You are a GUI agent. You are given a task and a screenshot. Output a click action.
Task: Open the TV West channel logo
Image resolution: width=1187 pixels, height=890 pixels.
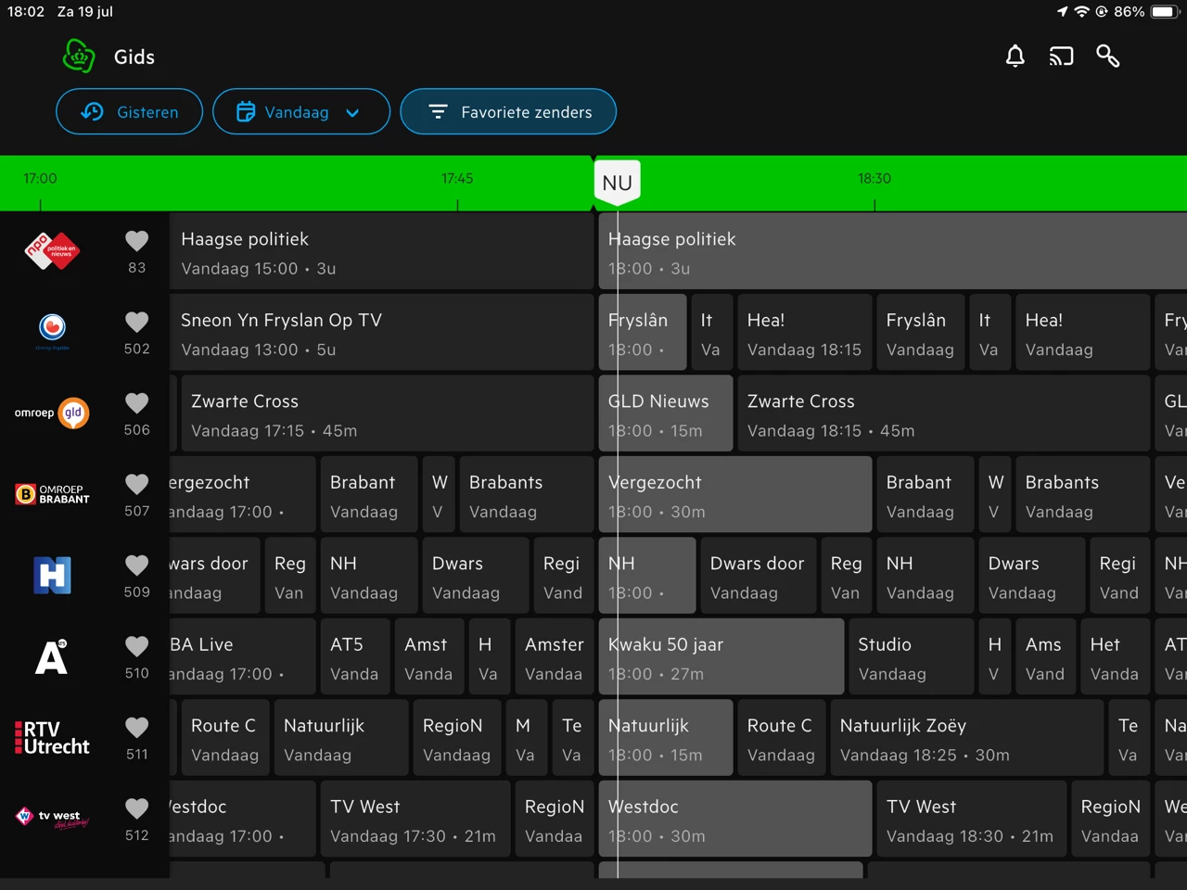tap(52, 818)
